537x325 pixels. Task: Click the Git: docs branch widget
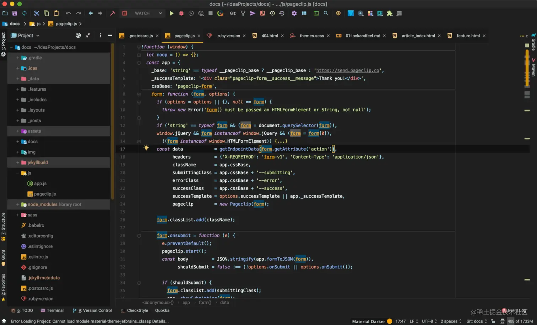tap(477, 321)
